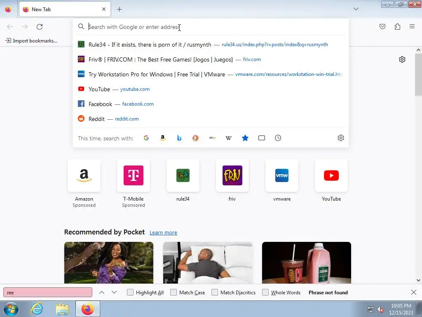The width and height of the screenshot is (422, 317).
Task: Open Windows Explorer from taskbar
Action: tap(63, 309)
